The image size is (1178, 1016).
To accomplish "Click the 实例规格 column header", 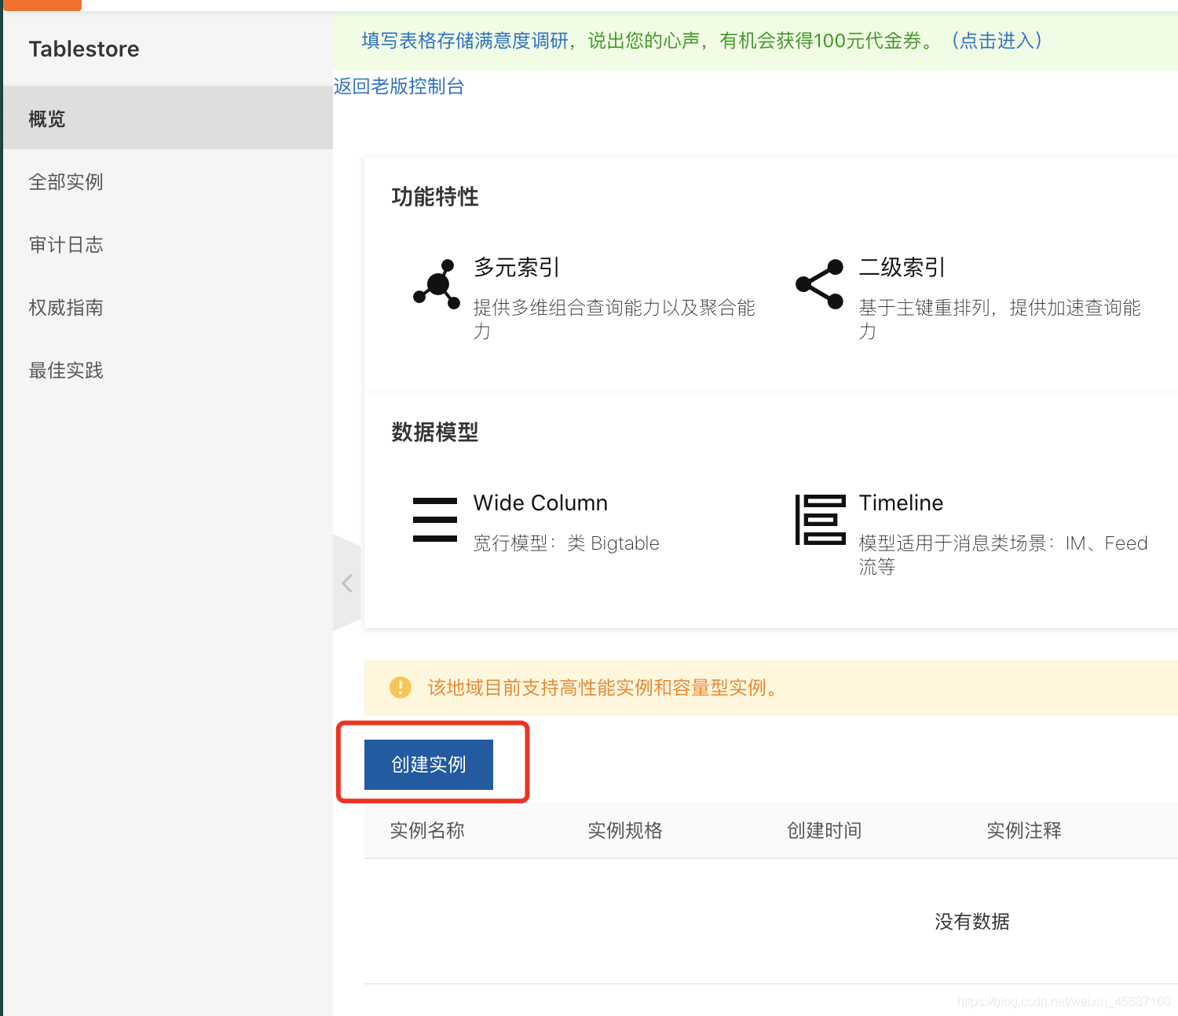I will 625,830.
